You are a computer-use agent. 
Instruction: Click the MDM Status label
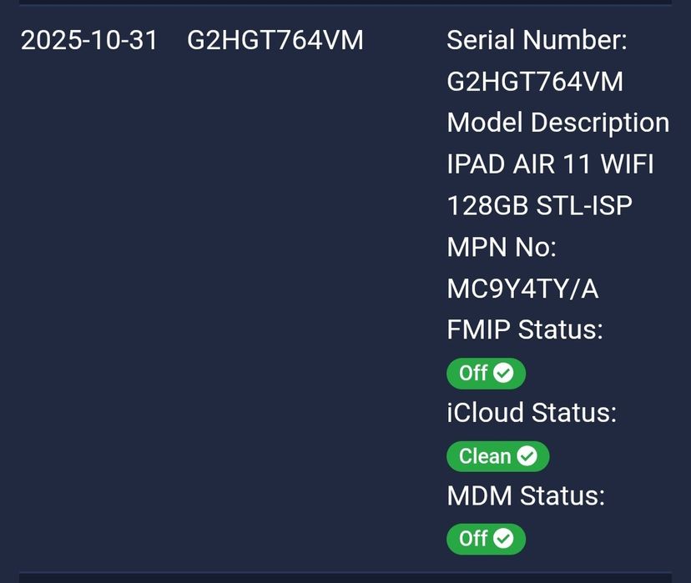pyautogui.click(x=526, y=495)
